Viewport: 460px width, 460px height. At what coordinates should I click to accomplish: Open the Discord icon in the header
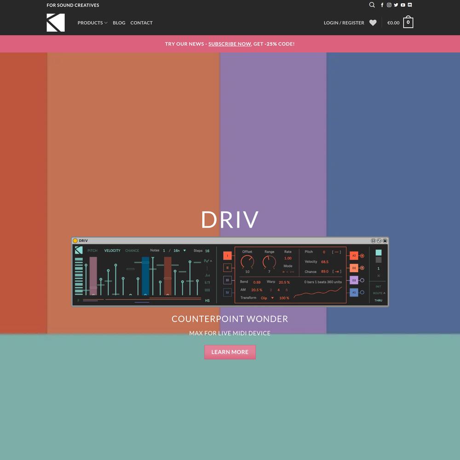tap(410, 5)
